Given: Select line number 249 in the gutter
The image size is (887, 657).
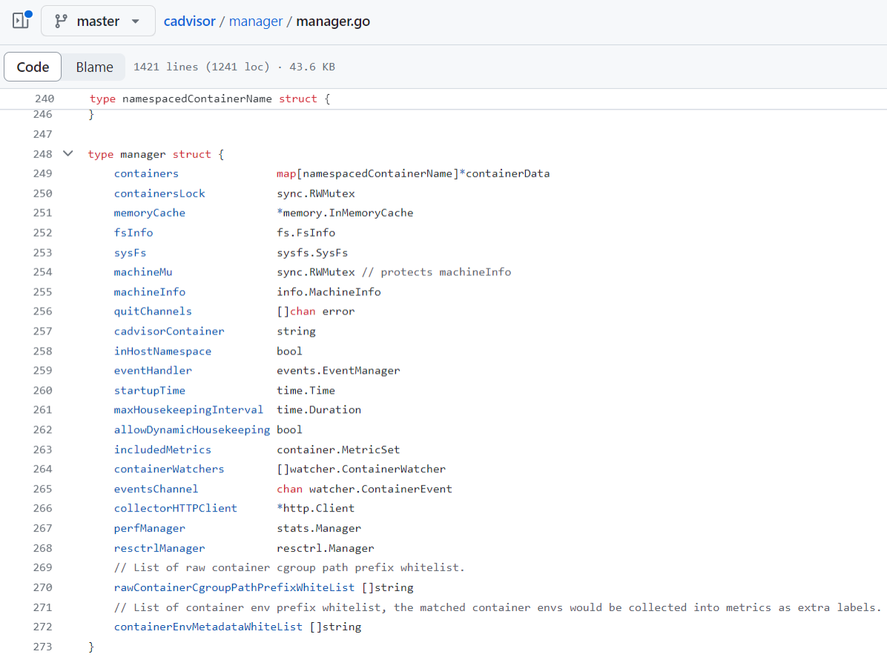Looking at the screenshot, I should (43, 174).
